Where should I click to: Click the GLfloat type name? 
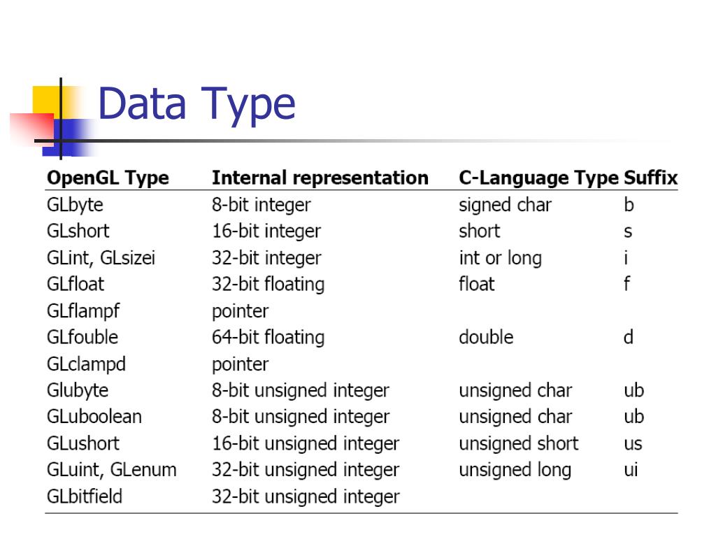coord(76,284)
